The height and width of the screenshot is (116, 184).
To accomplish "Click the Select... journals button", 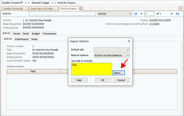I will click(118, 73).
